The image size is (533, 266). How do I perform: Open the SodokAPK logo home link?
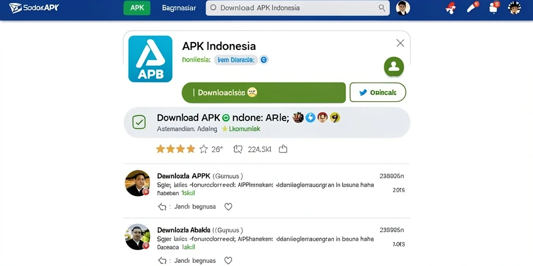coord(34,7)
